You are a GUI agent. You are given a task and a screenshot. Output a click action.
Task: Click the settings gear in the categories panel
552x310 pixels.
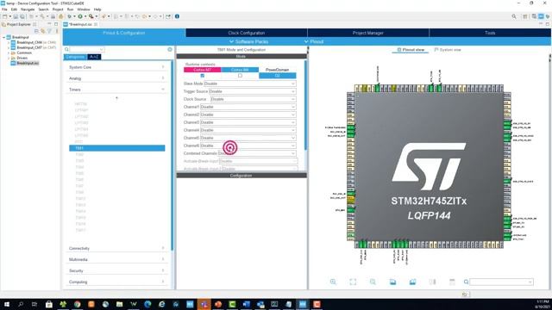tap(170, 50)
